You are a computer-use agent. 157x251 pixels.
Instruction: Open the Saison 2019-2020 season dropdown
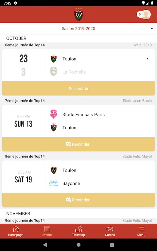tap(78, 28)
